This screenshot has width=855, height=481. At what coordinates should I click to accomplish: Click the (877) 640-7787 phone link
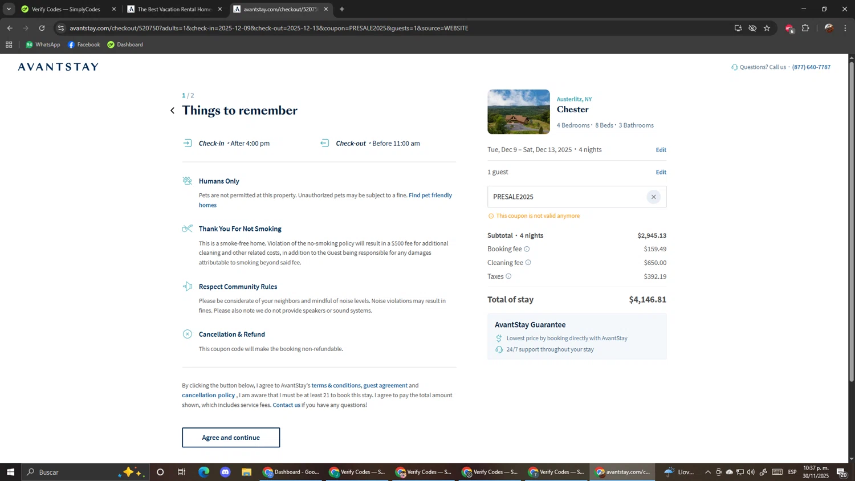(811, 67)
